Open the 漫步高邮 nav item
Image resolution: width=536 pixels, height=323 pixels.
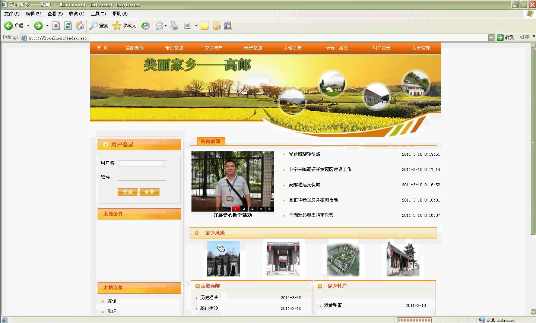(x=253, y=48)
